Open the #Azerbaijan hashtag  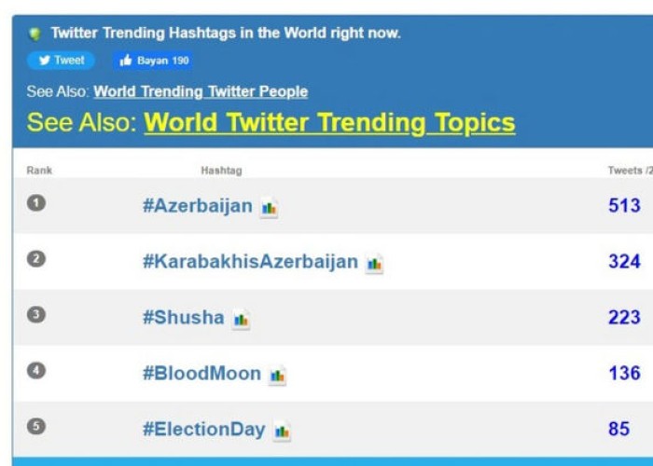(x=197, y=206)
